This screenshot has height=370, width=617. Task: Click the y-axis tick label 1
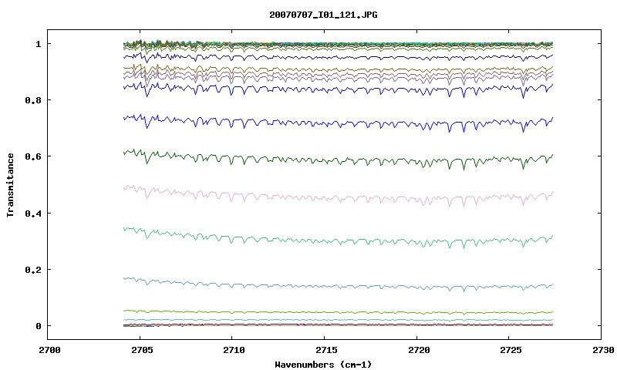39,44
